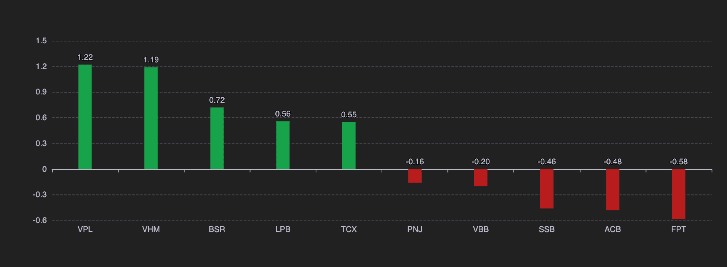Viewport: 727px width, 267px height.
Task: Click the TCX axis label
Action: pyautogui.click(x=349, y=230)
